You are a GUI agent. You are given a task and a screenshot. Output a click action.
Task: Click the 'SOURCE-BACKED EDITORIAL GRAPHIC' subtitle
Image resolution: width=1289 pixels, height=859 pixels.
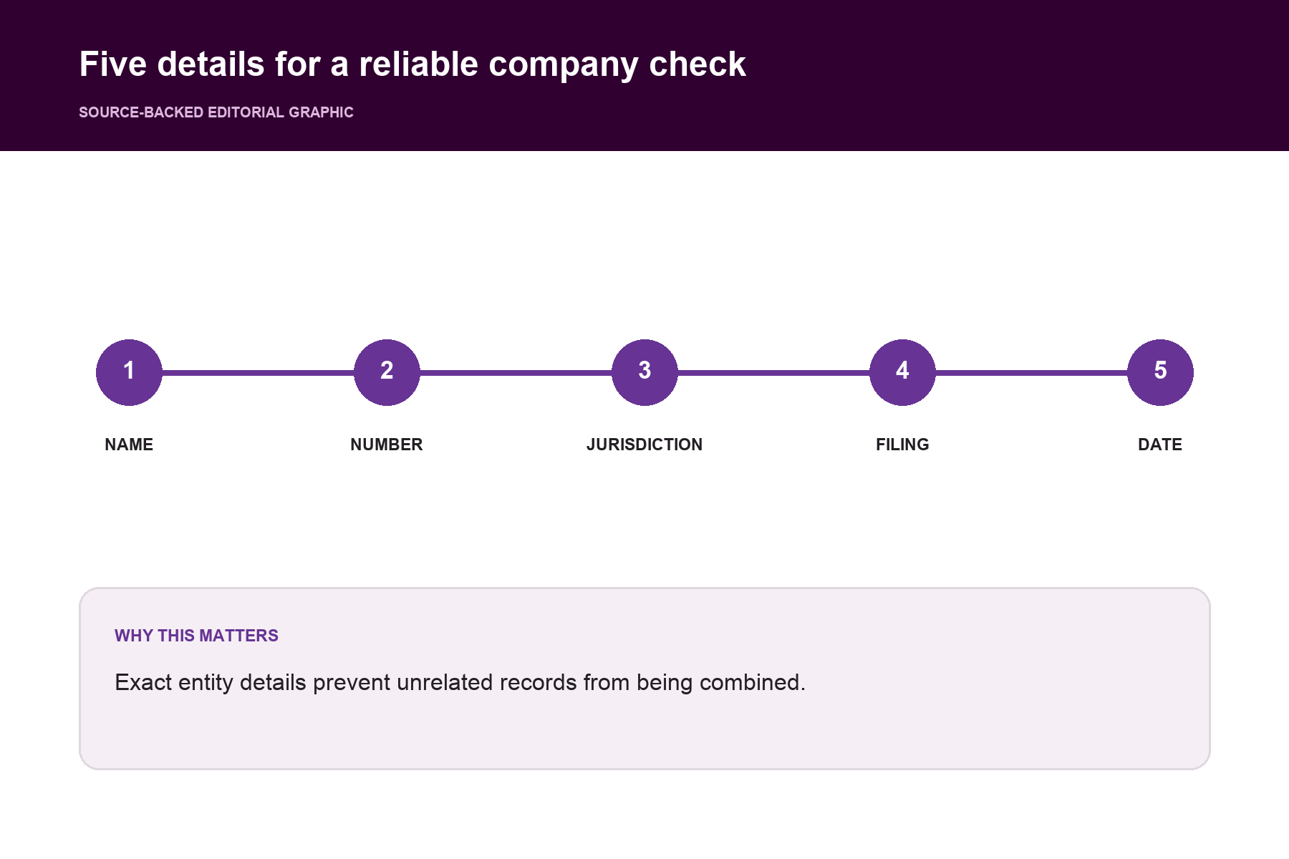pyautogui.click(x=216, y=112)
